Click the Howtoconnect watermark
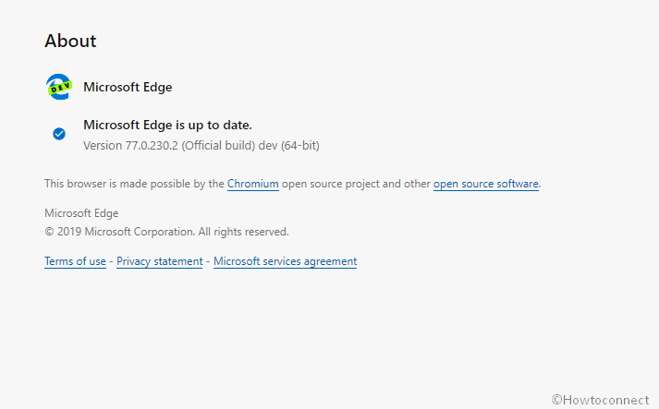 pos(601,400)
